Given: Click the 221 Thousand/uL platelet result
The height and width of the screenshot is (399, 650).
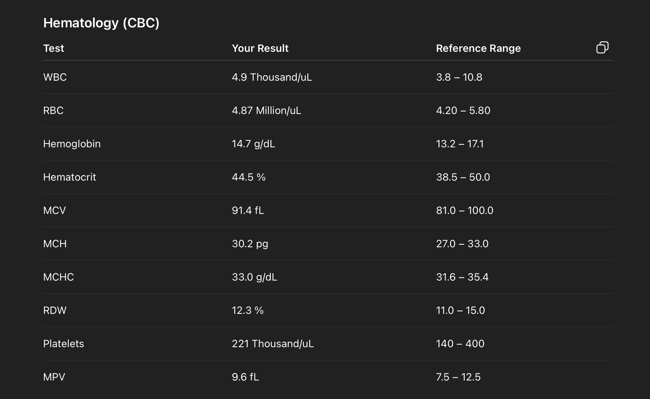Looking at the screenshot, I should click(x=273, y=343).
